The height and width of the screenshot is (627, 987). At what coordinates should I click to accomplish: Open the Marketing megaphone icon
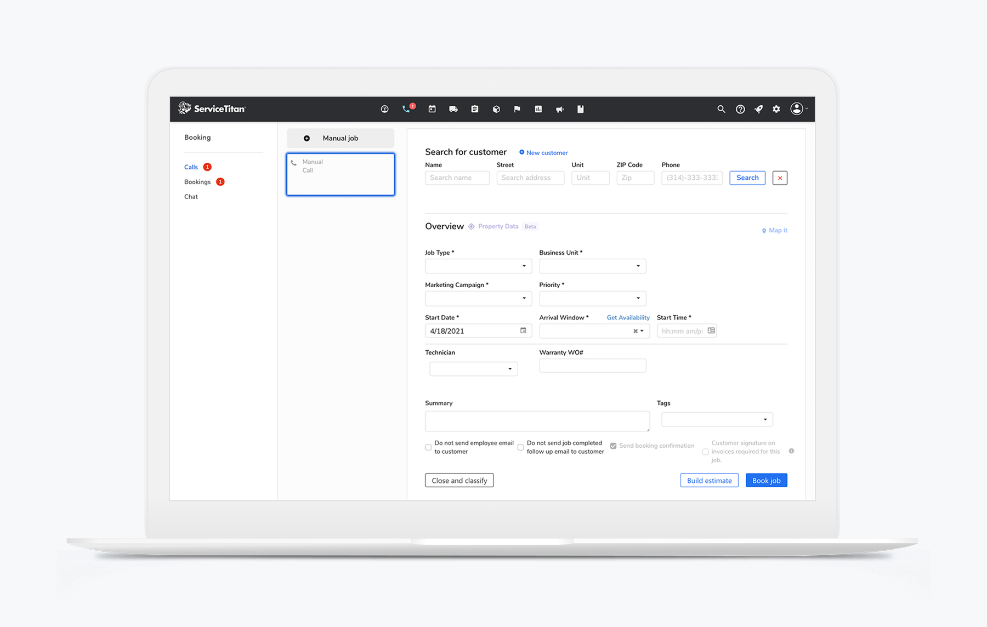click(x=559, y=109)
